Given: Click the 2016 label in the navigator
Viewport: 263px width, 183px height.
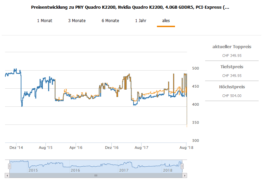Looking at the screenshot, I should pyautogui.click(x=76, y=170).
